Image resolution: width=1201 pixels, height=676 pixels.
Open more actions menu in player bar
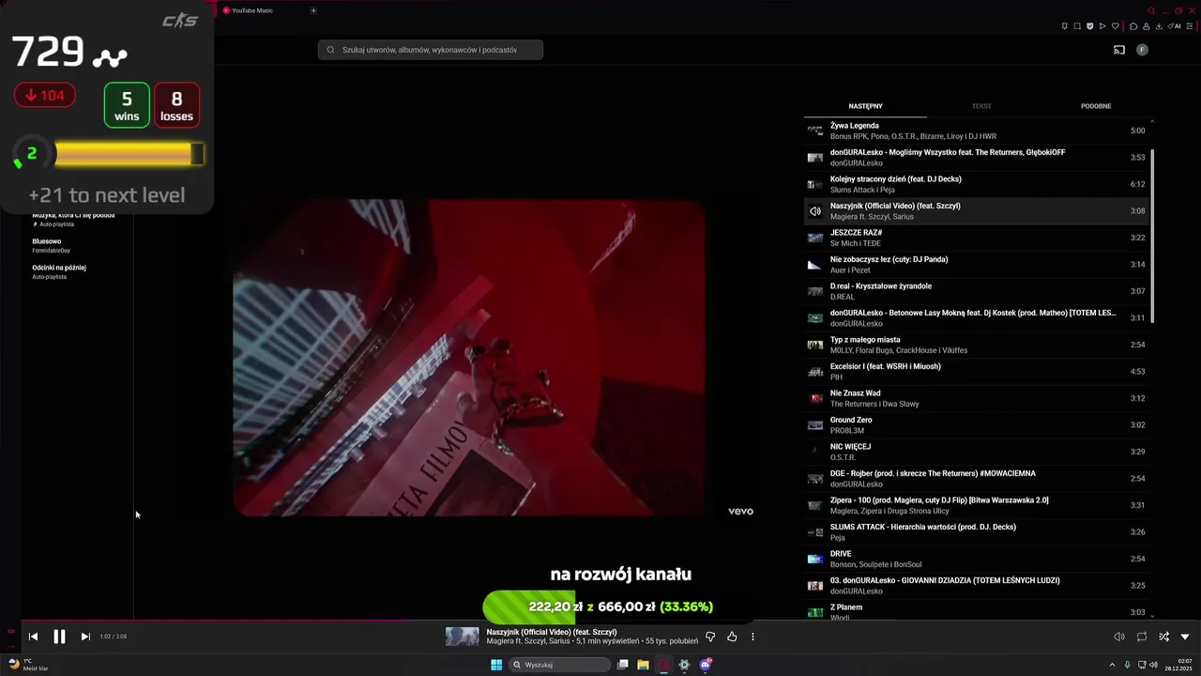(x=753, y=637)
